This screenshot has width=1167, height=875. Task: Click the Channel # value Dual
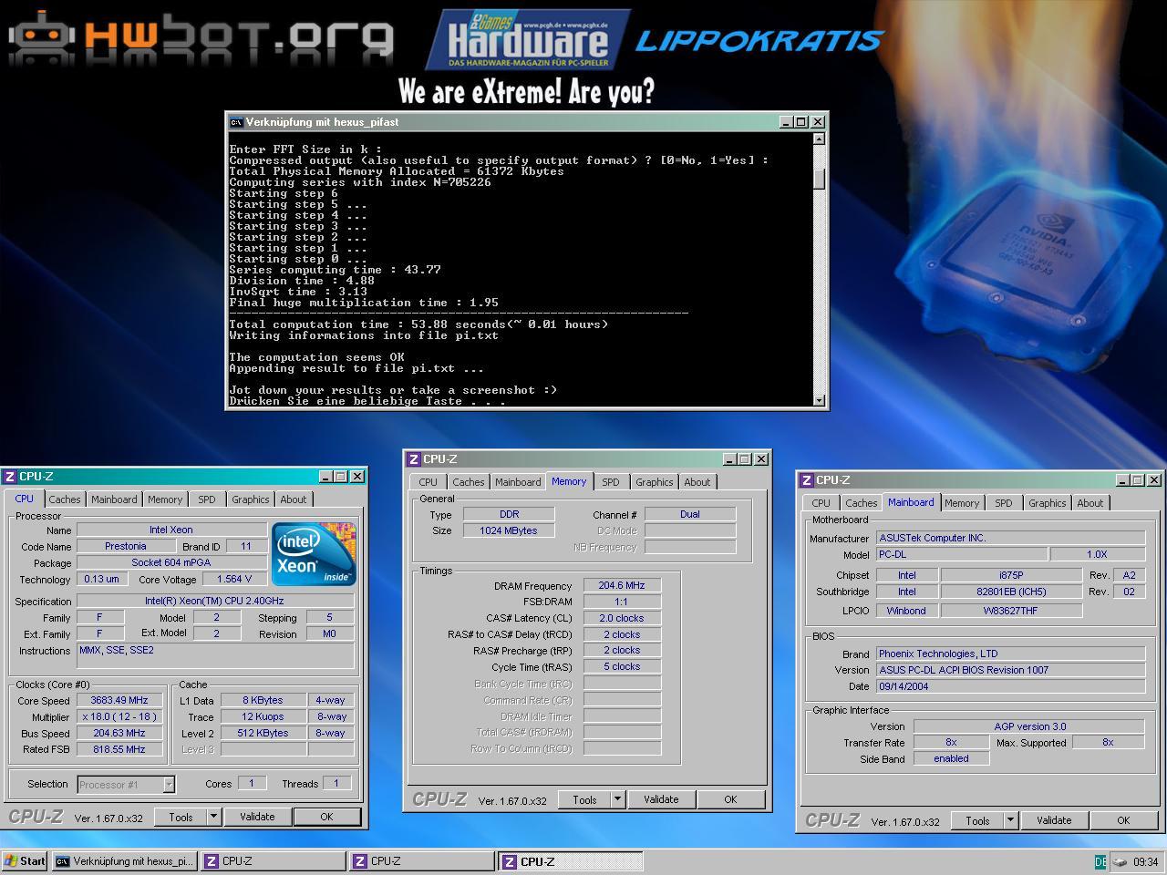tap(690, 515)
